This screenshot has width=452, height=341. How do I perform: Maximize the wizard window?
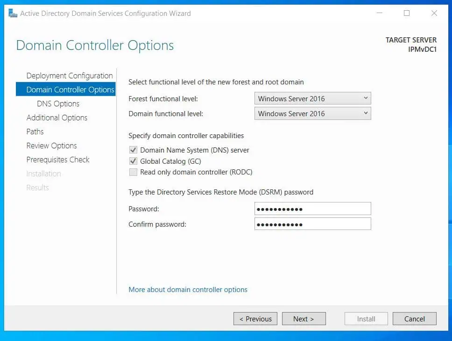click(x=406, y=13)
